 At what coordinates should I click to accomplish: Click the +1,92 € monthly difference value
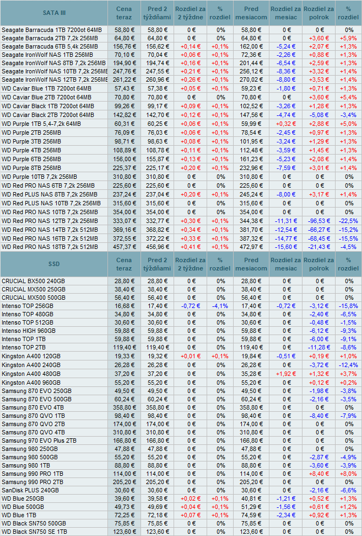[x=286, y=374]
